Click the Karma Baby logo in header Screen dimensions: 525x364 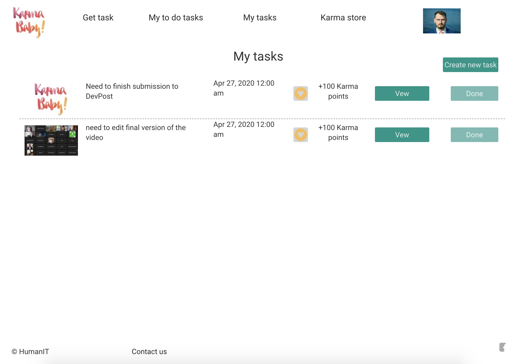pos(29,22)
